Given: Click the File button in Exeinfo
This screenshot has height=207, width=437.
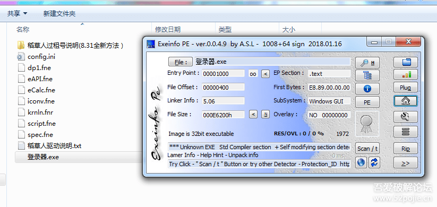Looking at the screenshot, I should pyautogui.click(x=181, y=62).
